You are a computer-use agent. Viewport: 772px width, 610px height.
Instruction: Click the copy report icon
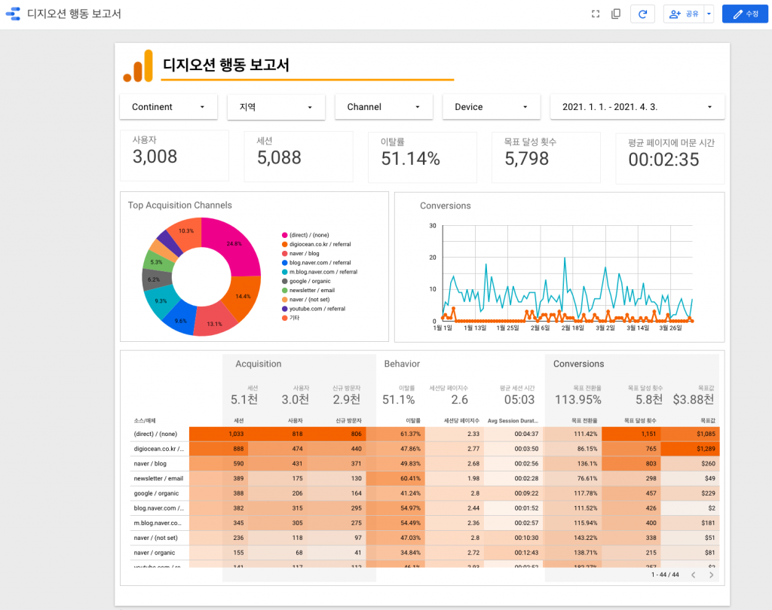615,14
